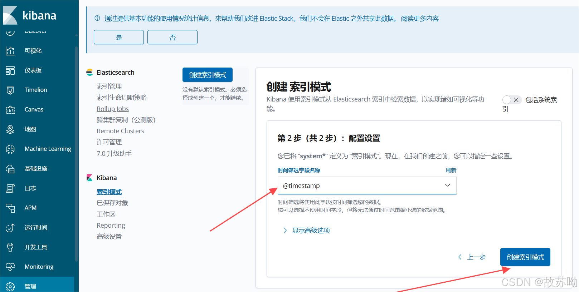This screenshot has height=292, width=579.
Task: Open the Rollup Jobs link
Action: (x=113, y=109)
